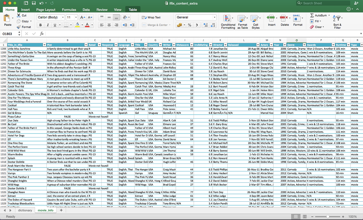Open the dictionary sheet tab

25,210
